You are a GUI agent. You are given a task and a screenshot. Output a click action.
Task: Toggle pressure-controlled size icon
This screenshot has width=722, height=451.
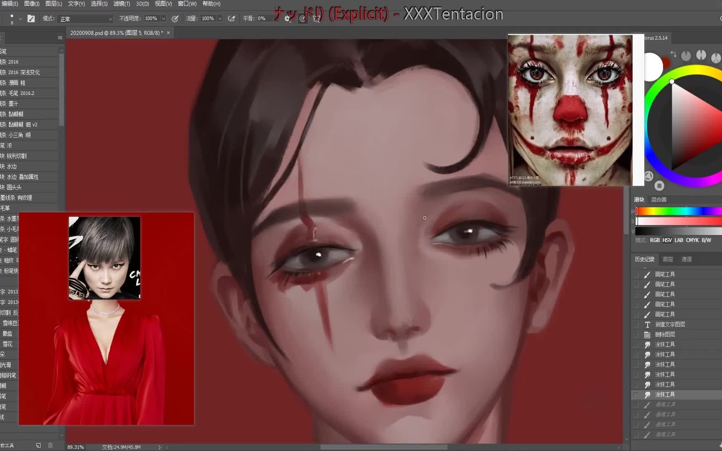pos(303,18)
